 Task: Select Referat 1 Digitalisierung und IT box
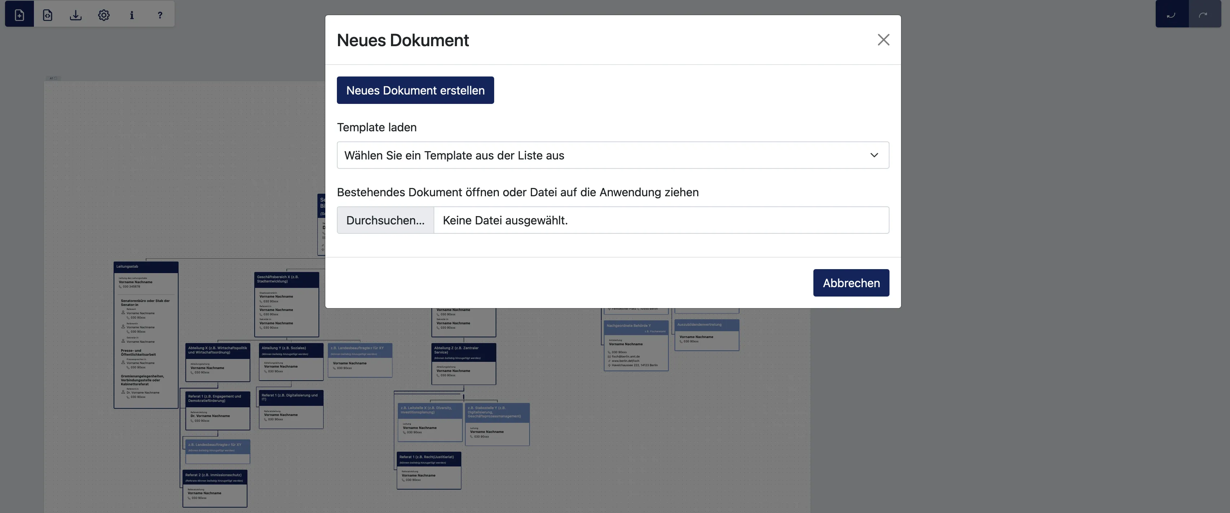click(291, 409)
